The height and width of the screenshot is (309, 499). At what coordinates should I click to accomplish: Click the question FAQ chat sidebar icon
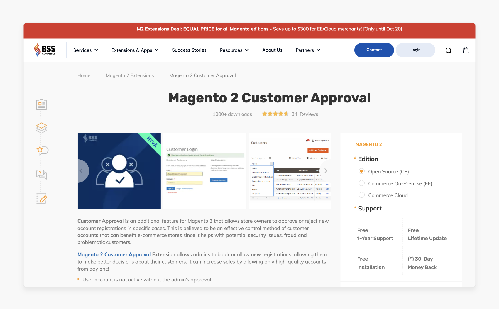[x=41, y=174]
